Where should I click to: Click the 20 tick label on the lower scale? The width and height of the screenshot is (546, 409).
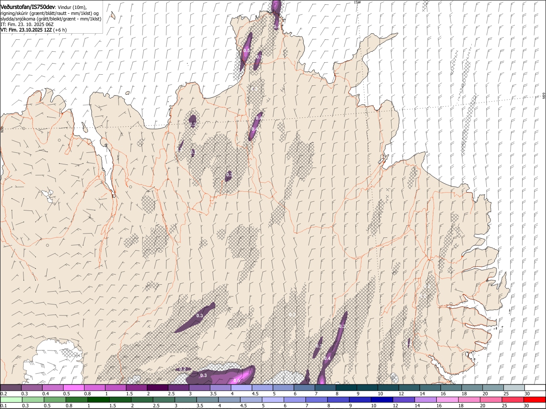pos(483,406)
